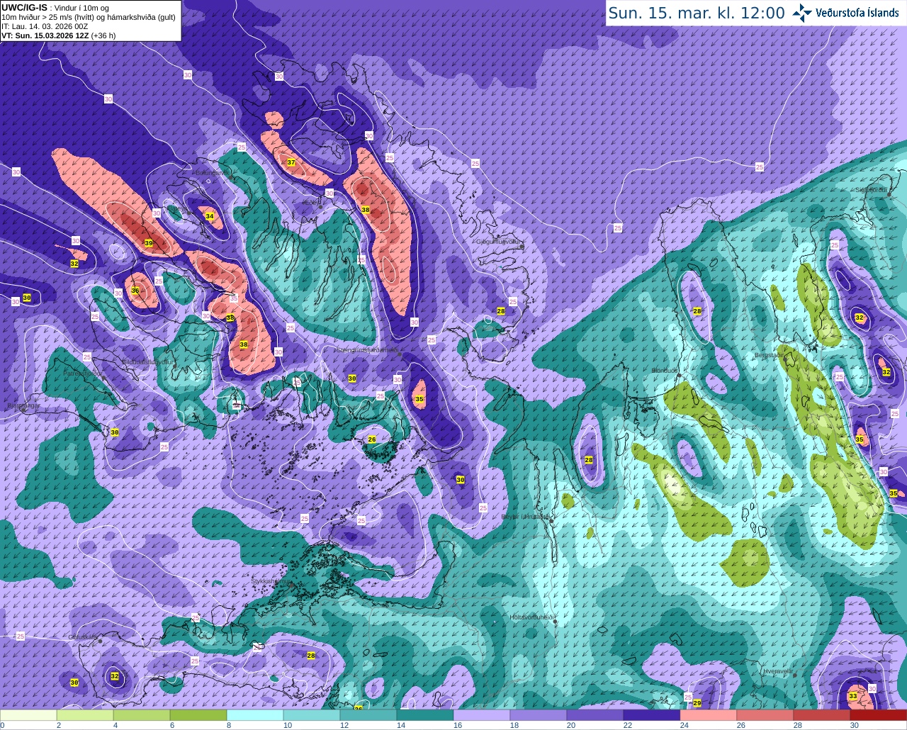The height and width of the screenshot is (730, 907).
Task: Pick the 14–16 m/s dark teal legend swatch
Action: coord(425,716)
